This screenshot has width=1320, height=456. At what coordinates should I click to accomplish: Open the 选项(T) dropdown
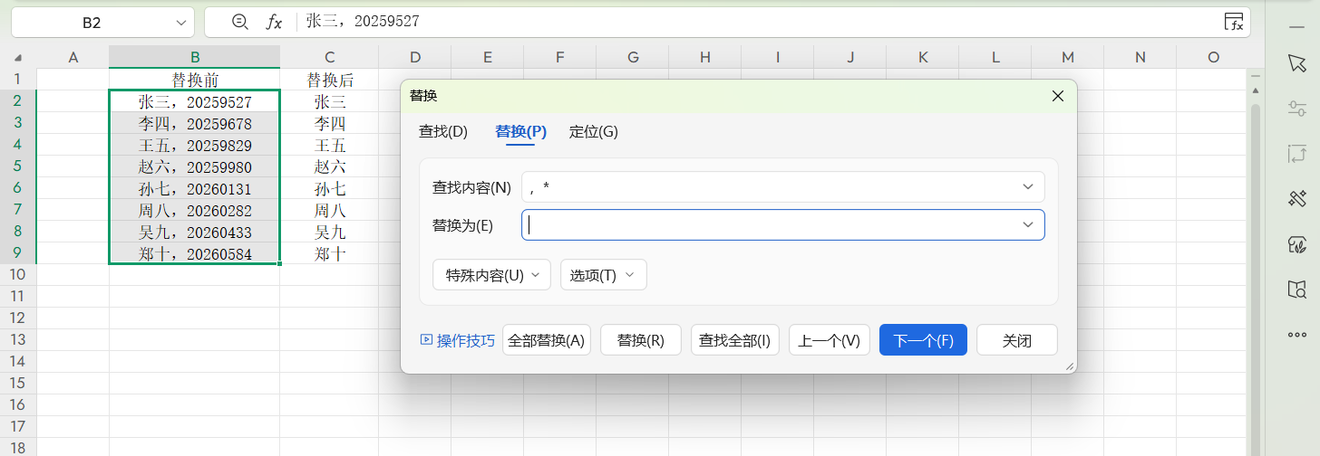coord(603,275)
